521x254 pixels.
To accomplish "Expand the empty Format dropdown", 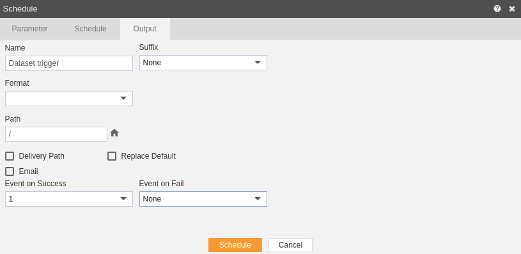I will click(69, 99).
